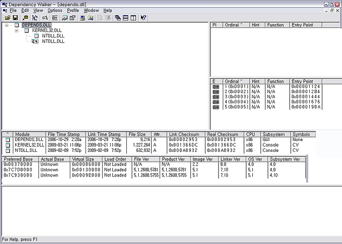This screenshot has height=244, width=342.
Task: Sort module list by Module column
Action: point(29,134)
